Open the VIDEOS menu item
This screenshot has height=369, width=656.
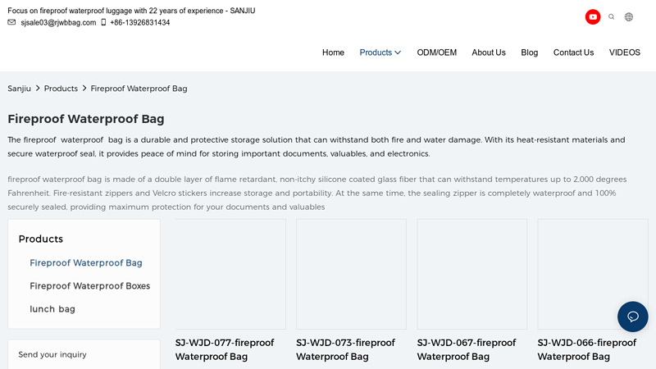click(x=624, y=52)
